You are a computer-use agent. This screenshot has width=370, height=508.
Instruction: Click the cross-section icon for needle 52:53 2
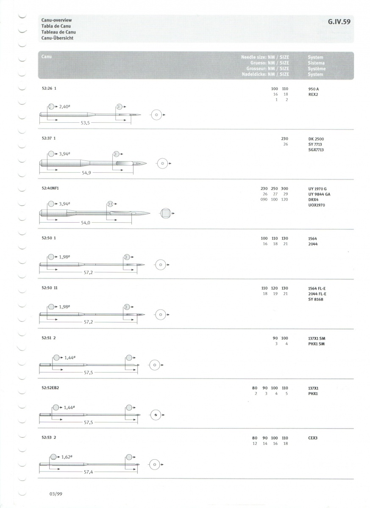click(155, 465)
